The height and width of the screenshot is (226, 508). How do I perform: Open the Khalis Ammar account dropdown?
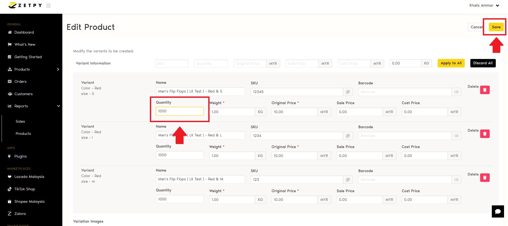click(484, 6)
